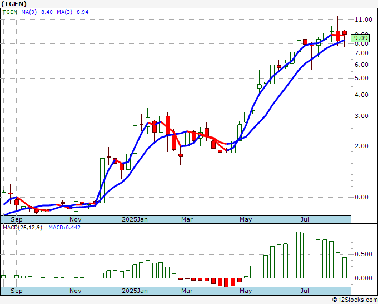Click the Nov label on MACD axis

click(x=76, y=291)
